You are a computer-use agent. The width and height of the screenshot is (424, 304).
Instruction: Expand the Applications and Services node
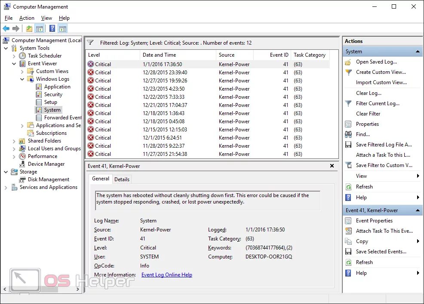pyautogui.click(x=22, y=125)
